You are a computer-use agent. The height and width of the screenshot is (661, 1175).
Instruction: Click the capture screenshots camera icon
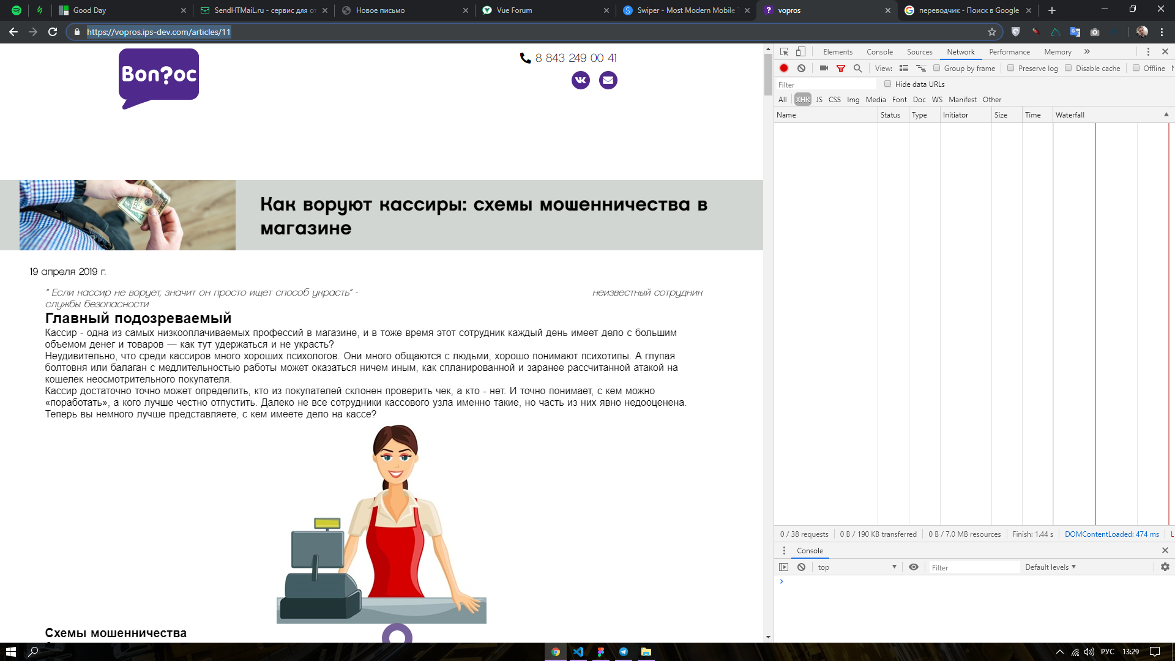pos(824,69)
